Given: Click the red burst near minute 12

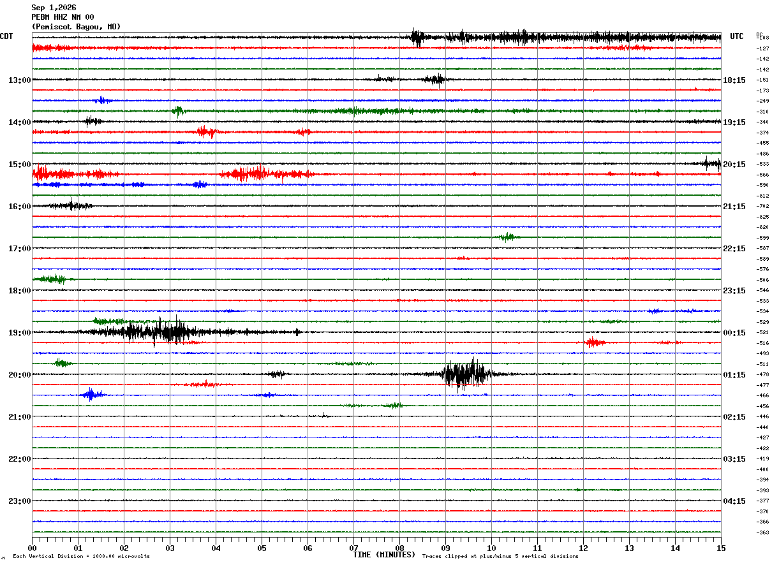Looking at the screenshot, I should tap(594, 342).
